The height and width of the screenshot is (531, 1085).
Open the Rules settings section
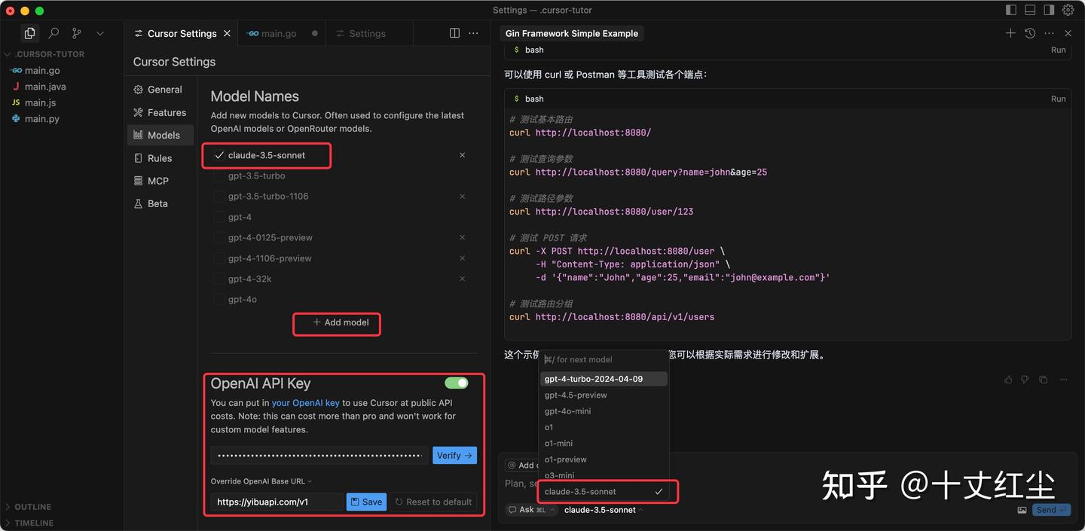coord(158,157)
